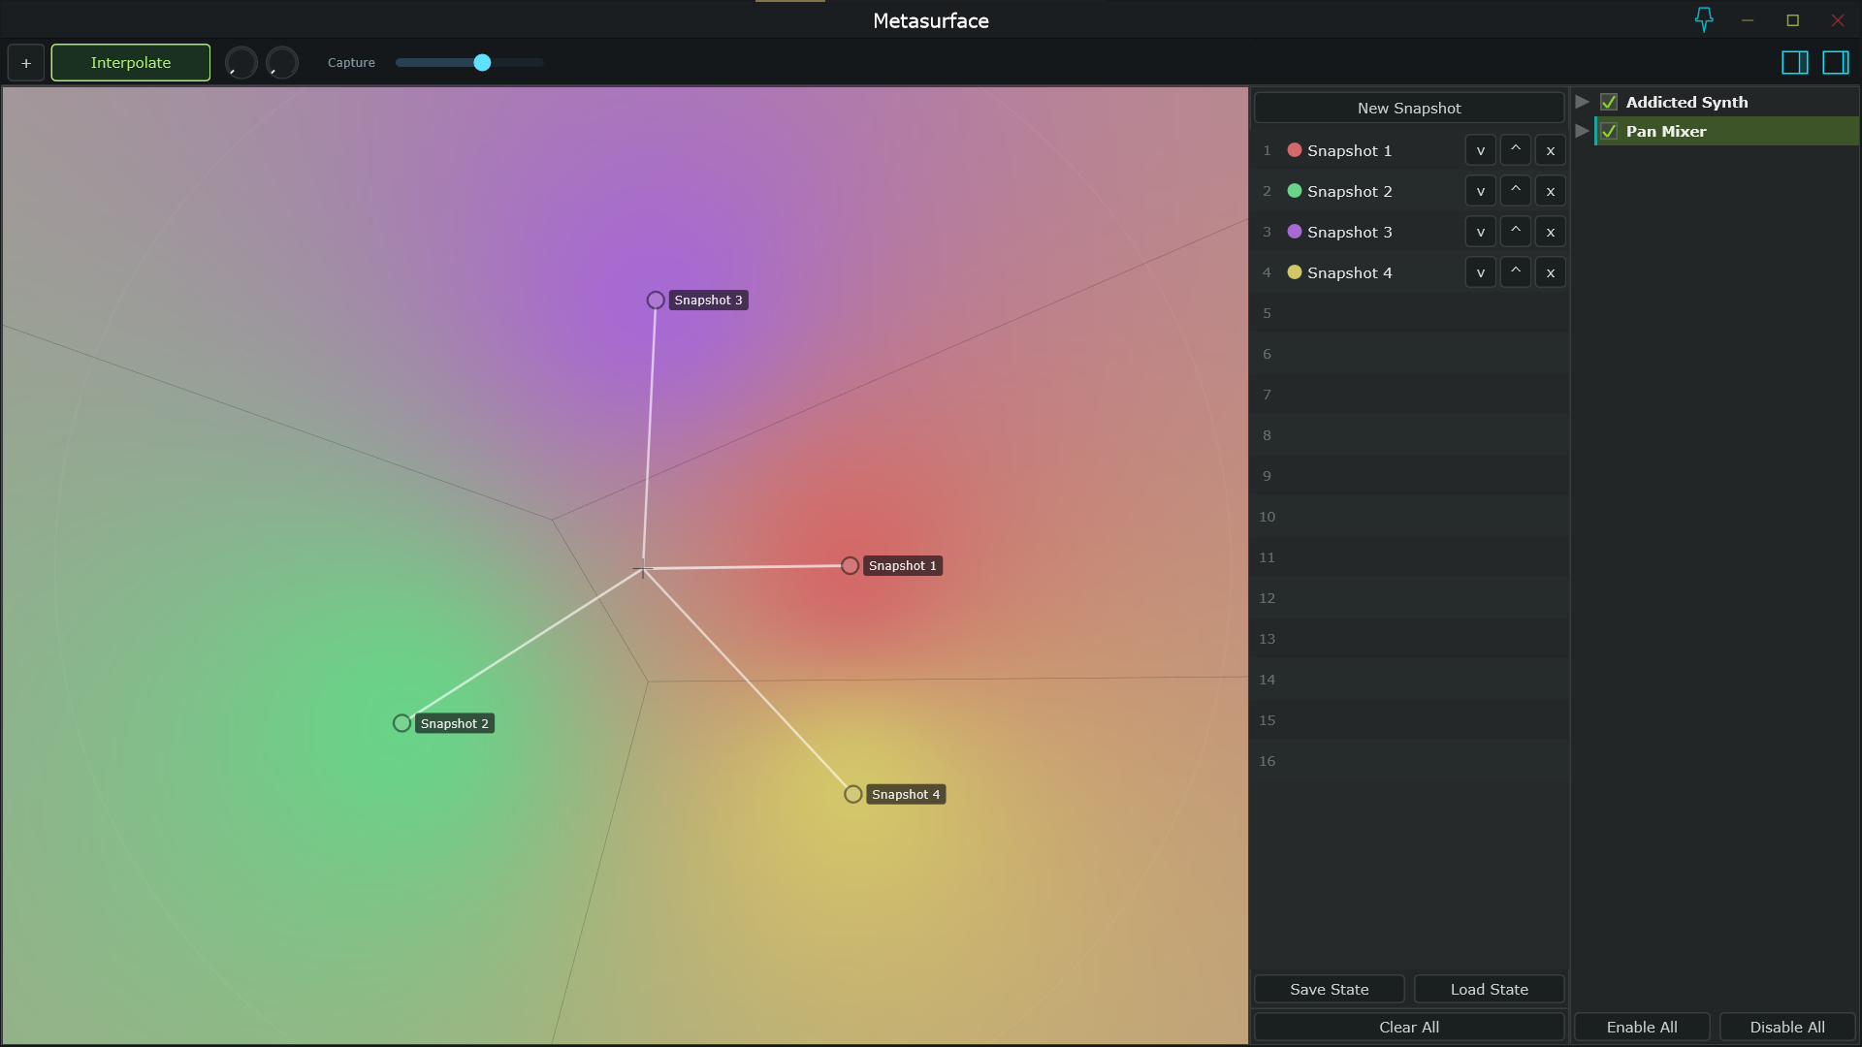This screenshot has height=1047, width=1862.
Task: Move Snapshot 1 up with caret button
Action: (x=1516, y=151)
